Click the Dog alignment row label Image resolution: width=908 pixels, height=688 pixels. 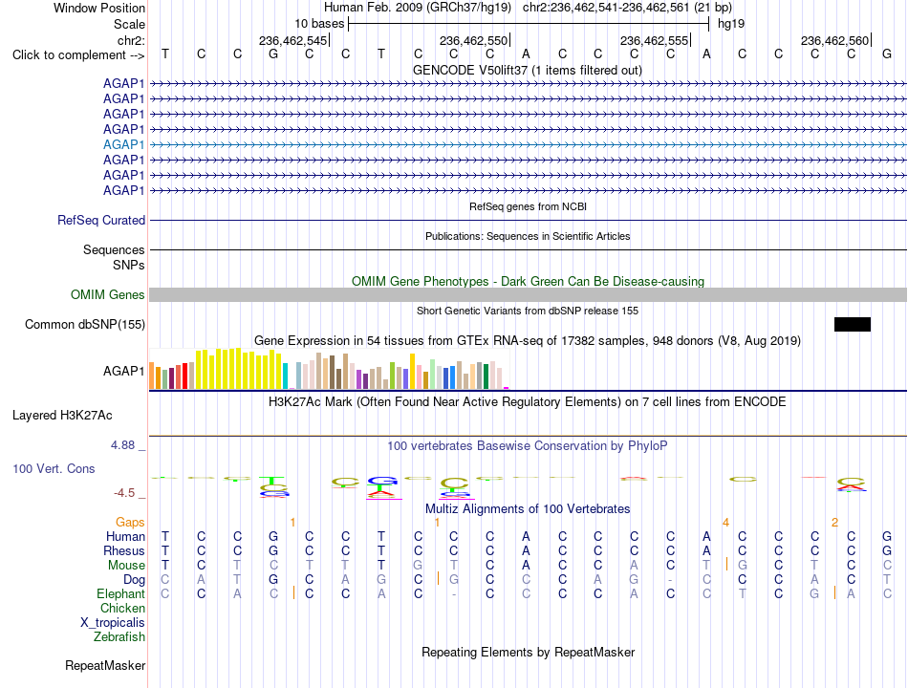click(134, 580)
